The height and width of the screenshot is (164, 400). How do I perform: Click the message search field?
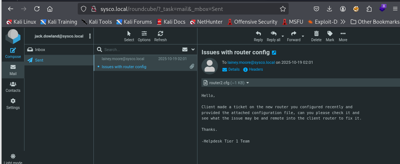pos(141,50)
